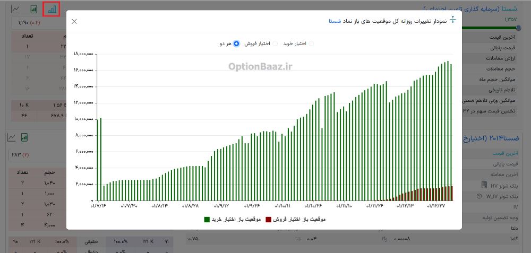This screenshot has width=531, height=253.
Task: Click the آخرین معامله row label
Action: pos(503,175)
